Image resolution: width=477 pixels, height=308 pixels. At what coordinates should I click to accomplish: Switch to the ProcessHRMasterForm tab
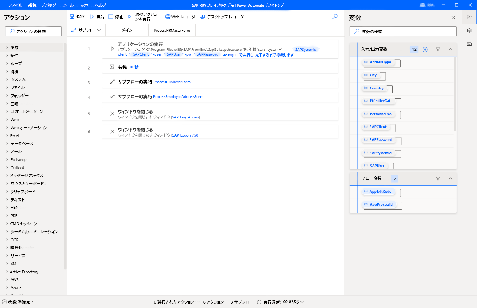coord(172,30)
